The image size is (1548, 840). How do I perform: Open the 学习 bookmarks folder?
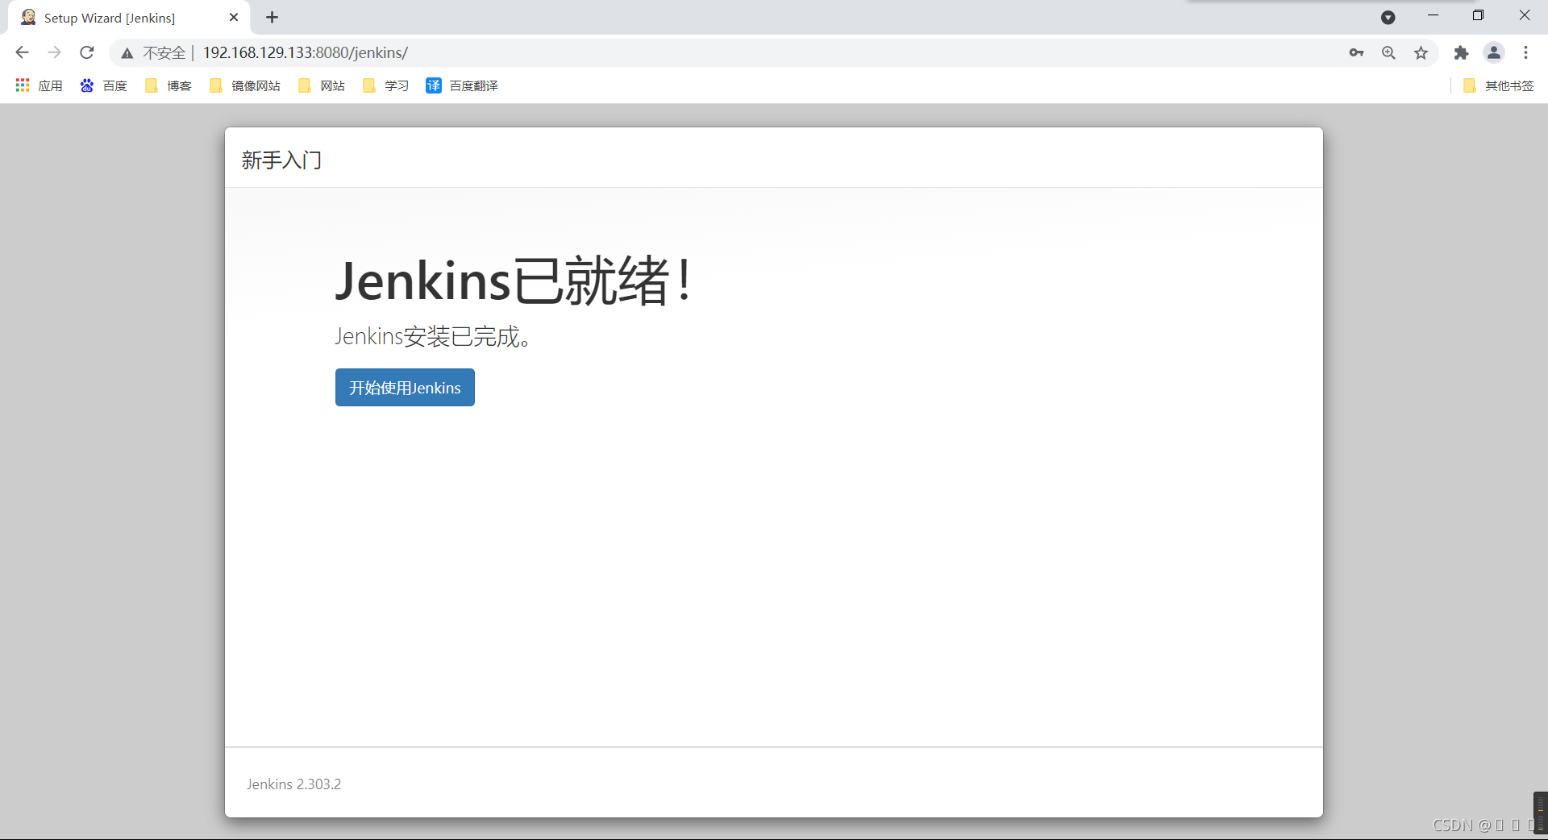tap(385, 85)
